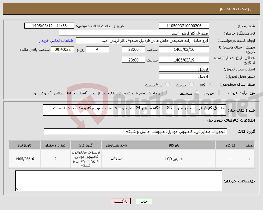This screenshot has width=263, height=210.
Task: Click the 1405/03/16 date cell in table
Action: pos(24,159)
